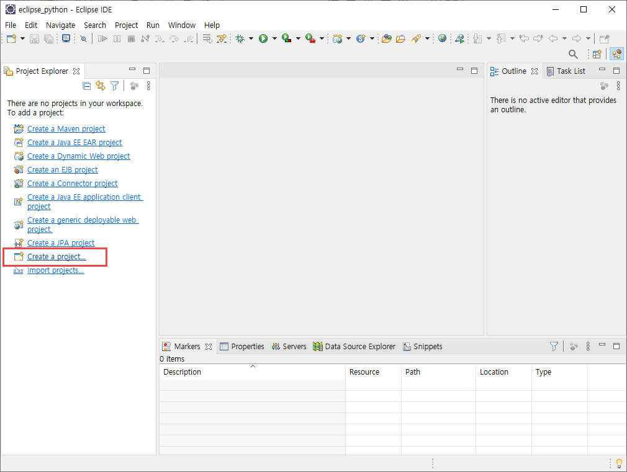Click the magnifier Quick Access search icon
Screen dimensions: 627x472
[573, 54]
